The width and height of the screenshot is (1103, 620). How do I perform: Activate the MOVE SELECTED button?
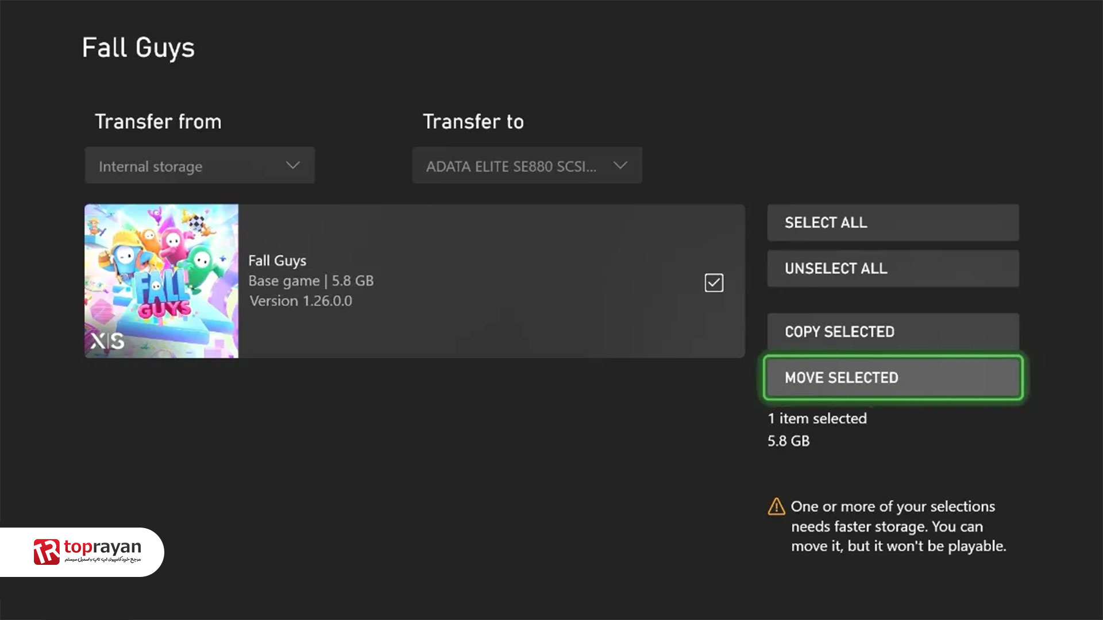coord(893,378)
